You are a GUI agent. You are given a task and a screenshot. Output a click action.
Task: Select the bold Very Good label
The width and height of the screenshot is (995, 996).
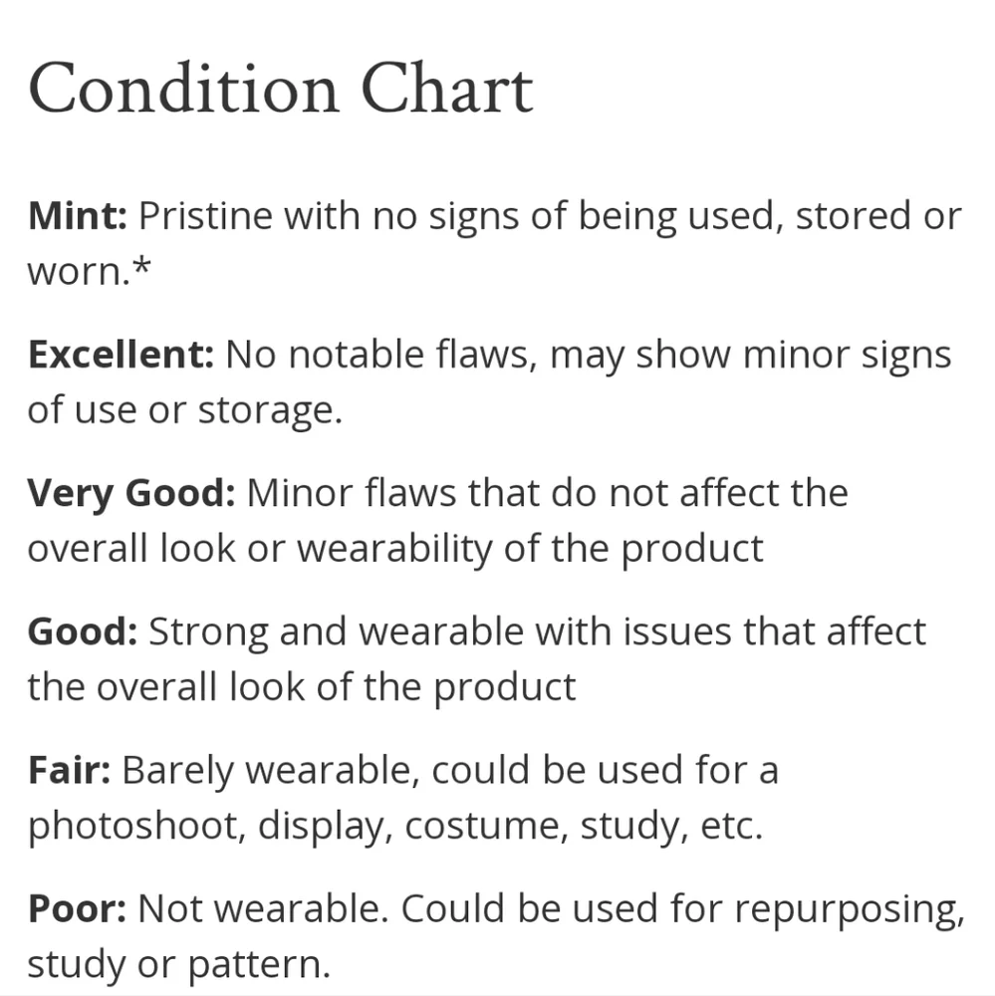(x=130, y=492)
